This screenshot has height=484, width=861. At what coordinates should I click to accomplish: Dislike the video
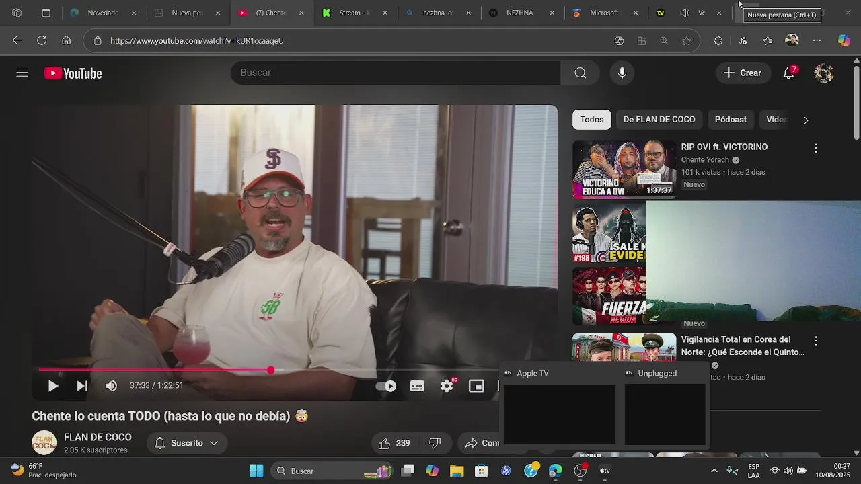pyautogui.click(x=435, y=443)
